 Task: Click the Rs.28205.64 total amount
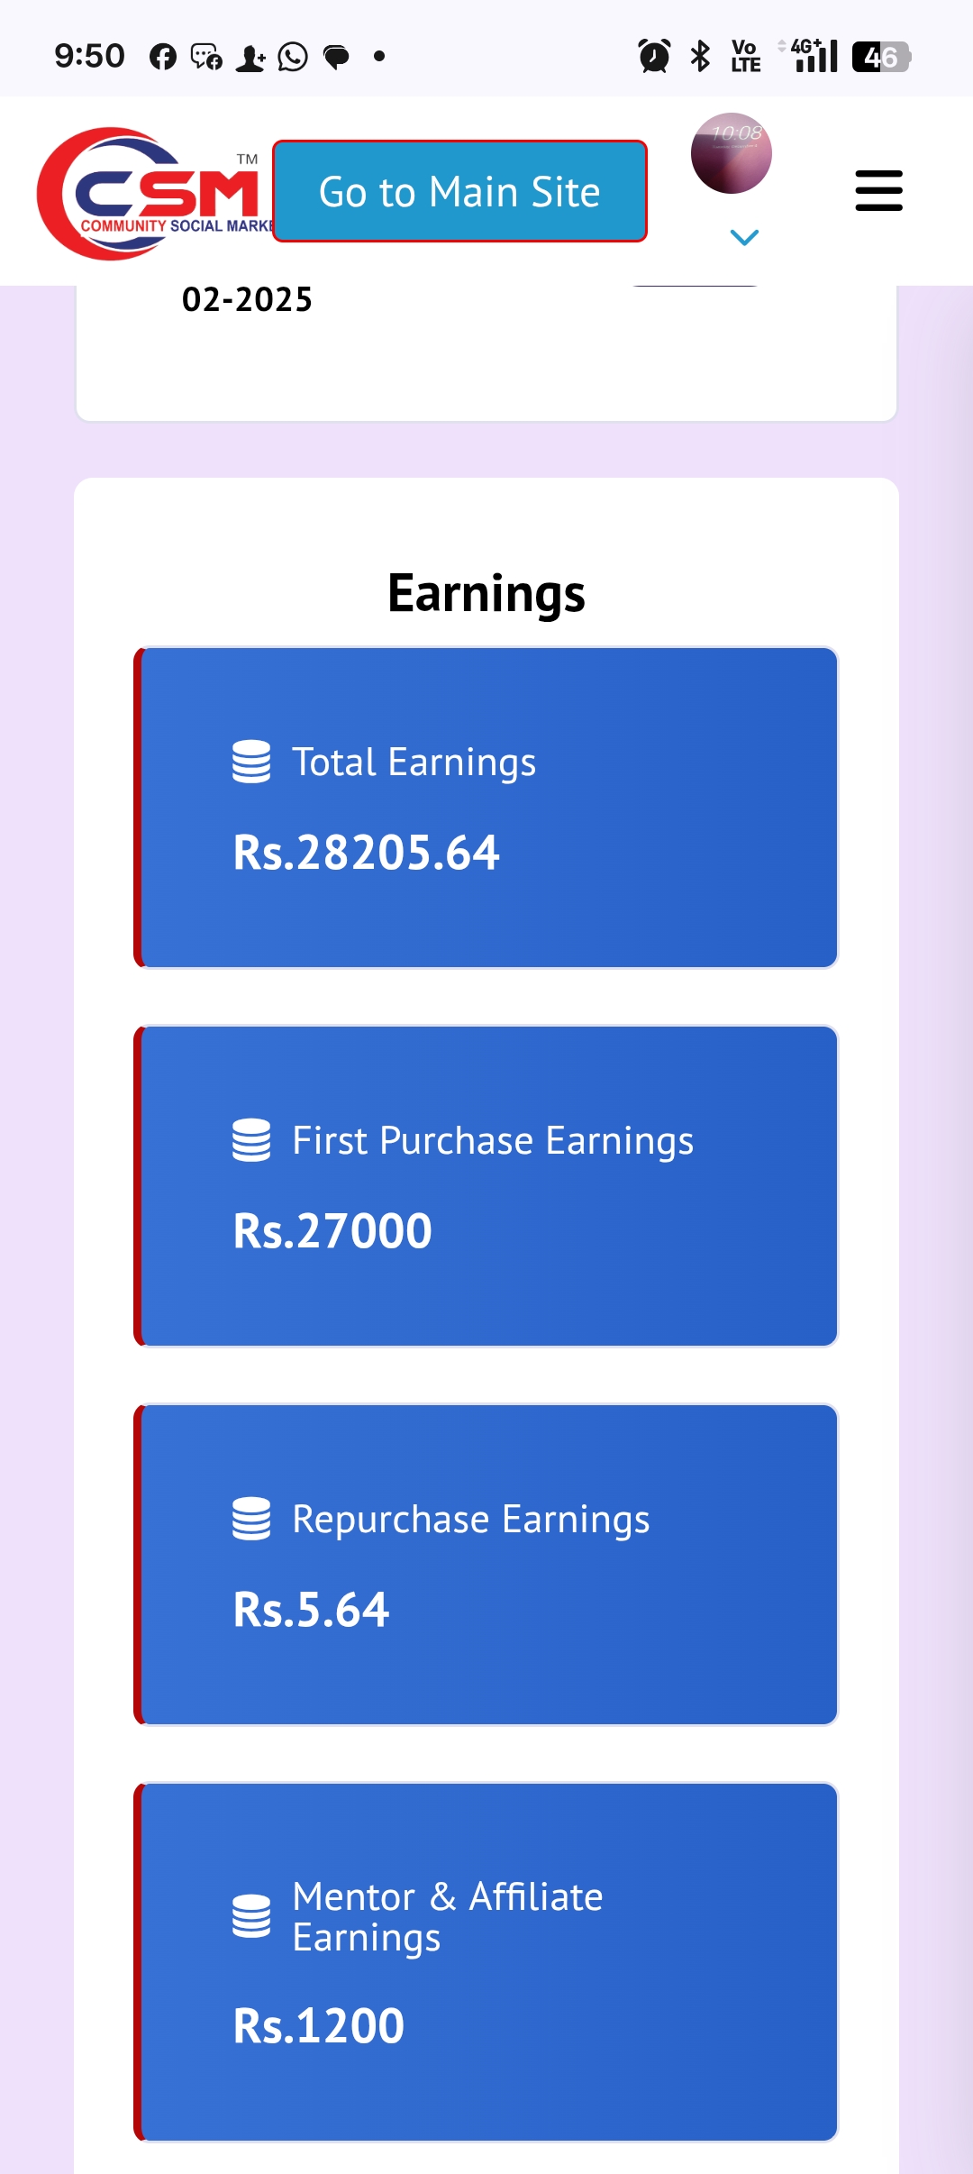pyautogui.click(x=366, y=853)
